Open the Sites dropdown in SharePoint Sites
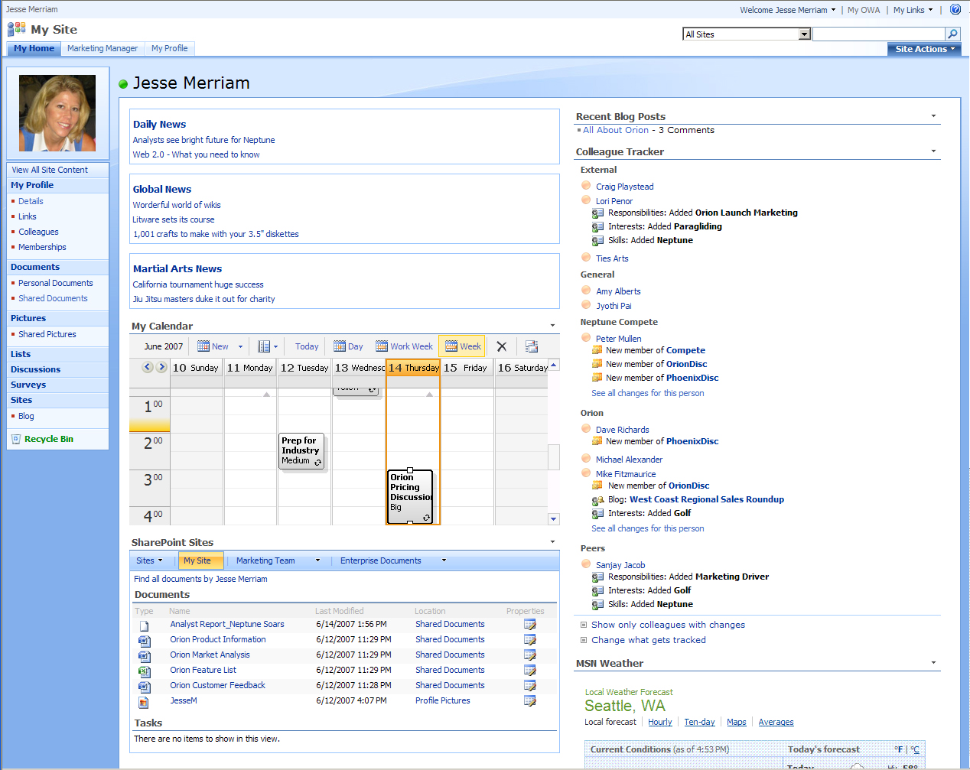The image size is (970, 770). (149, 560)
